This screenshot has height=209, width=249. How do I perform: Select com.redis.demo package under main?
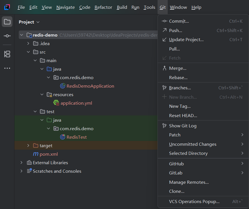click(76, 78)
